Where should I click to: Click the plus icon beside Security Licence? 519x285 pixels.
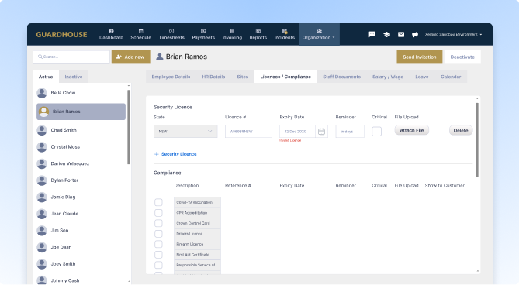(156, 154)
